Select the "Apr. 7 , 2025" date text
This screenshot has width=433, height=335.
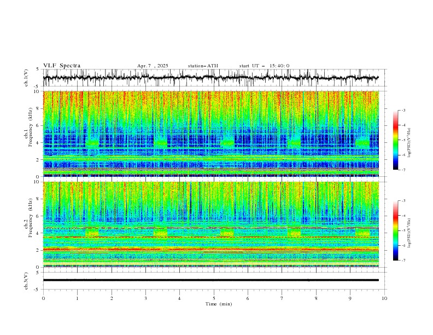(x=153, y=66)
